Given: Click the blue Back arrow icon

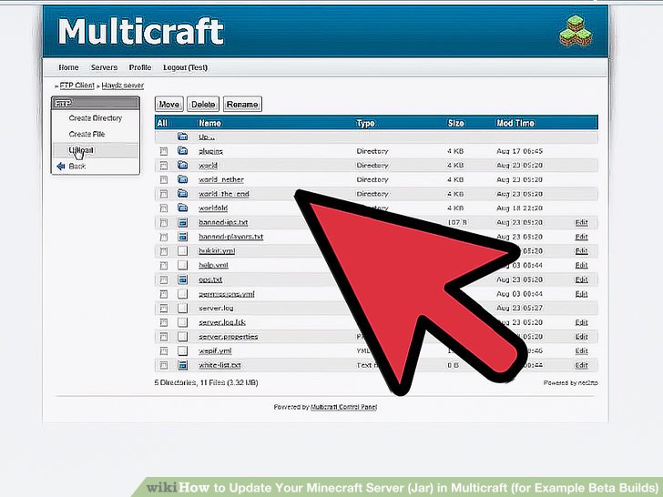Looking at the screenshot, I should click(x=61, y=166).
